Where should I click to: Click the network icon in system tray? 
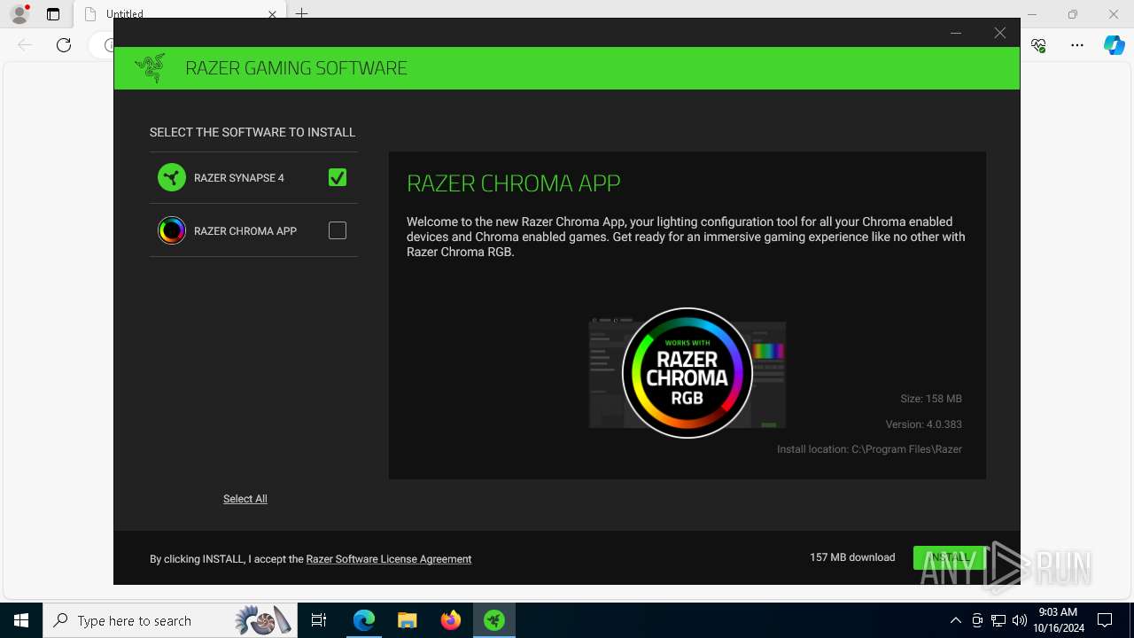pyautogui.click(x=998, y=620)
